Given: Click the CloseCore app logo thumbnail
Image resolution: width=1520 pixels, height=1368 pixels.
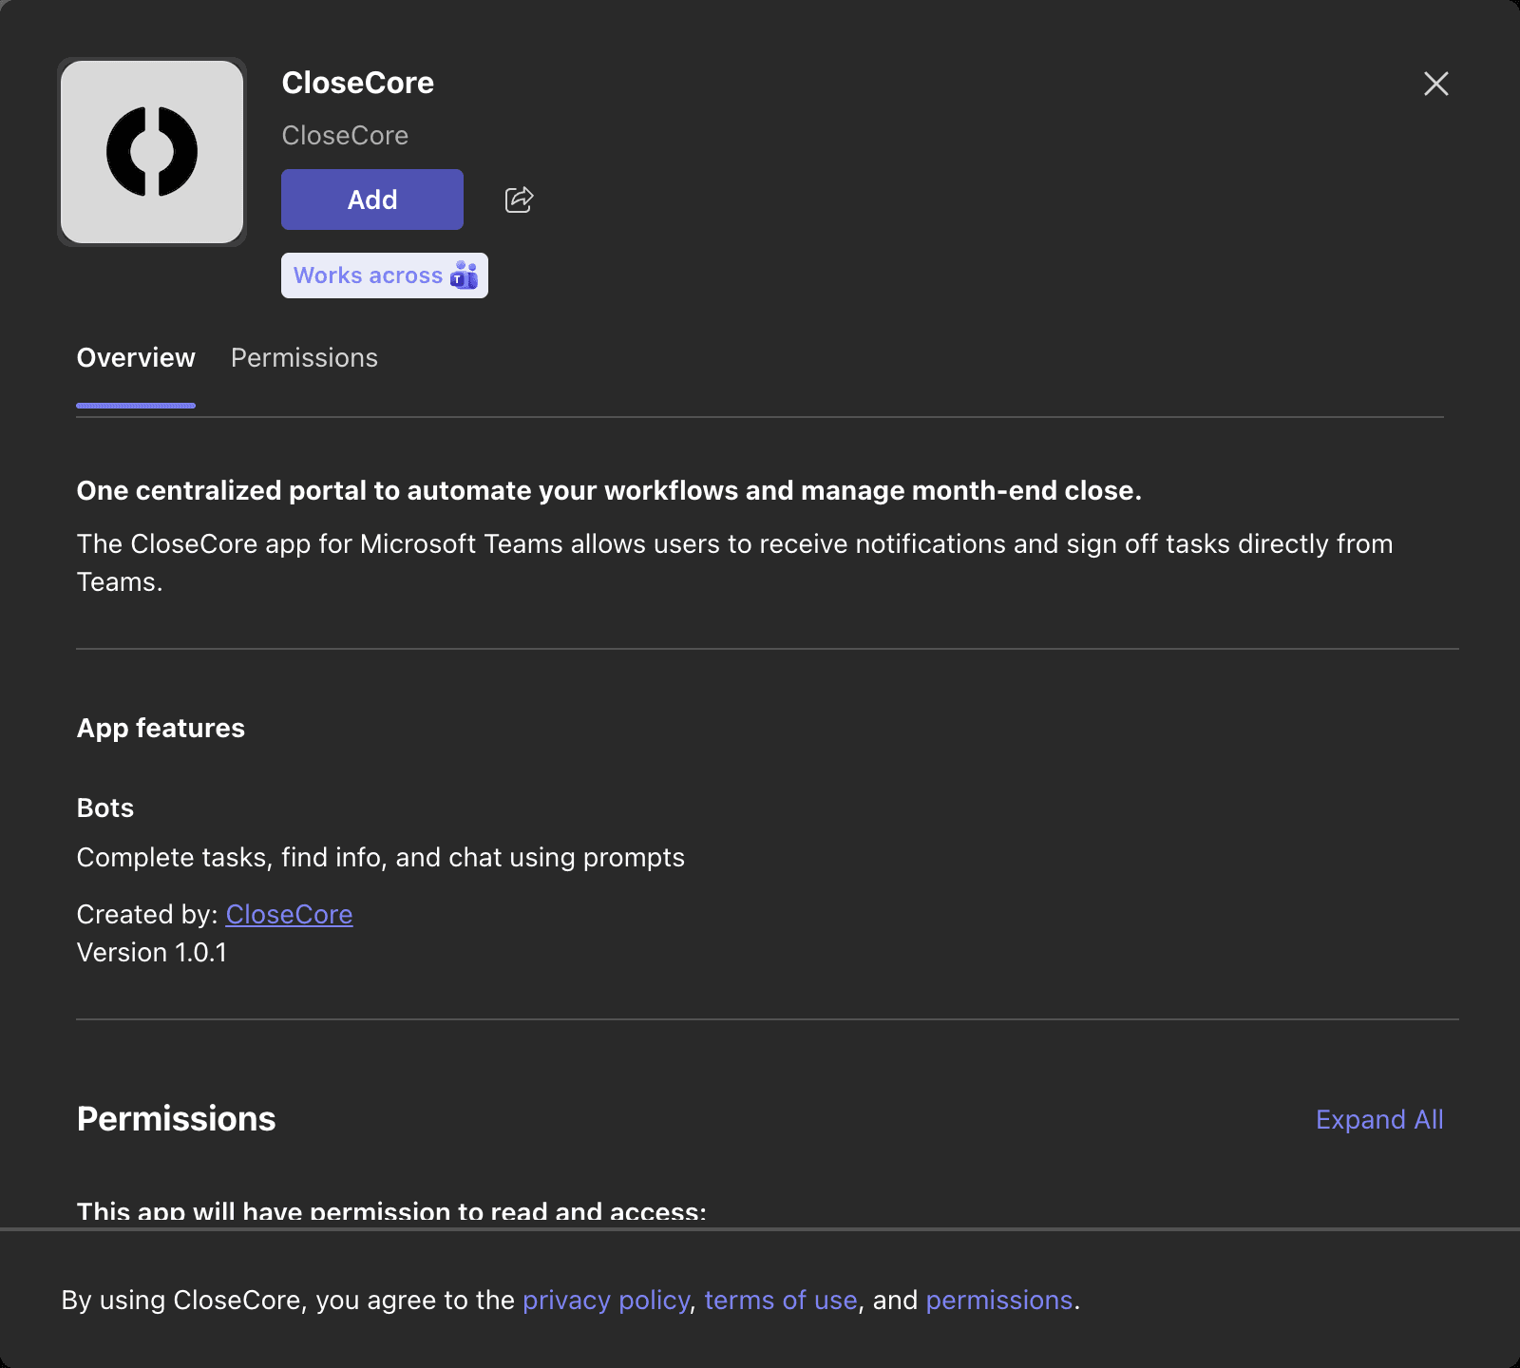Looking at the screenshot, I should 152,152.
